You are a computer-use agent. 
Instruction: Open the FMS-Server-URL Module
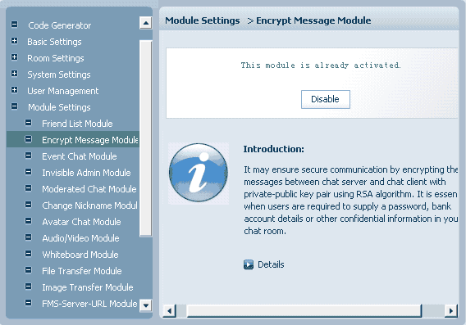tap(89, 304)
